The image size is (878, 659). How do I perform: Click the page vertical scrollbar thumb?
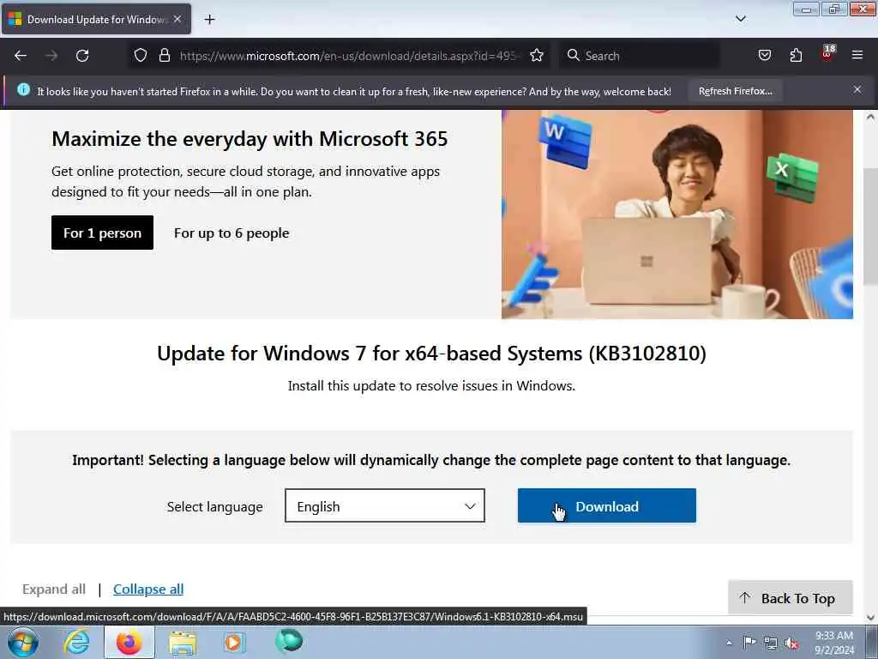click(x=870, y=227)
